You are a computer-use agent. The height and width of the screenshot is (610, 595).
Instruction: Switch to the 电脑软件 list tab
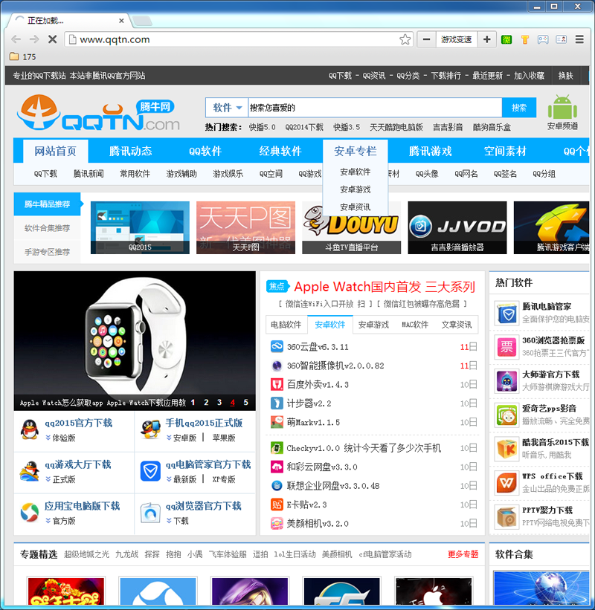[x=286, y=325]
